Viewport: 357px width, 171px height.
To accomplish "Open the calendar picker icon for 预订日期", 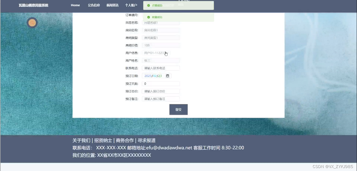I will (x=168, y=76).
